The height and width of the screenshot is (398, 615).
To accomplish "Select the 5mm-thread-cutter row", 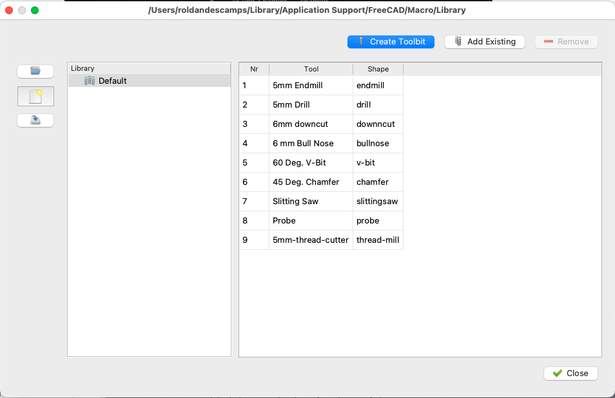I will 321,240.
